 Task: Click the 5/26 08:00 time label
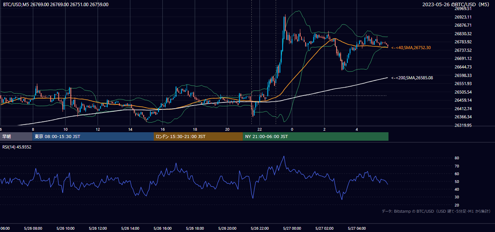click(33, 229)
